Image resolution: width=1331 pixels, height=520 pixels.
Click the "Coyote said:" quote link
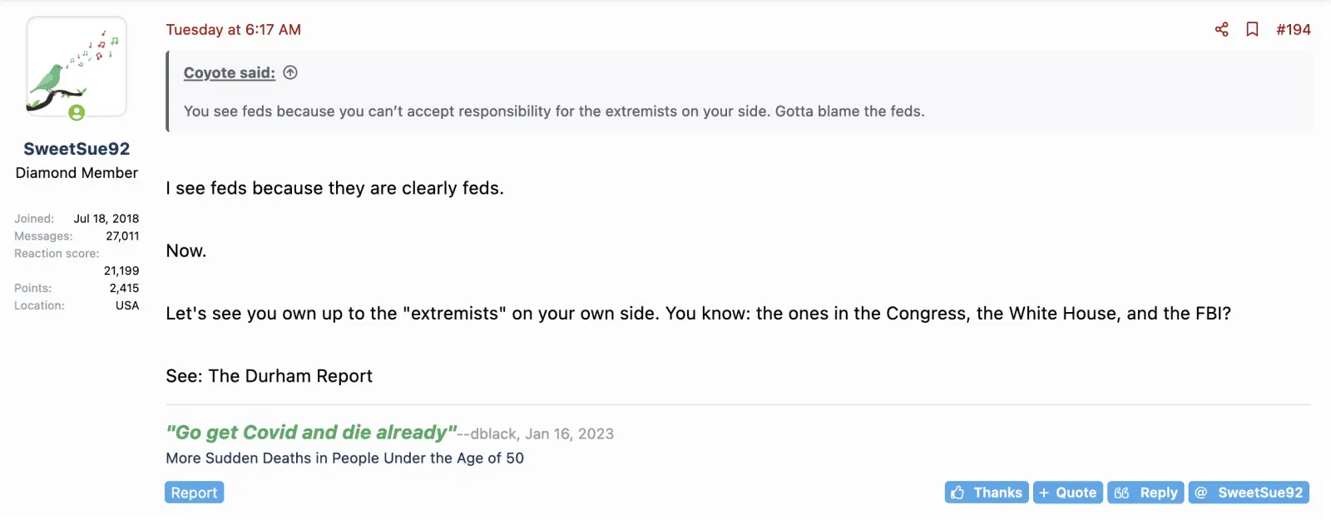[x=229, y=73]
